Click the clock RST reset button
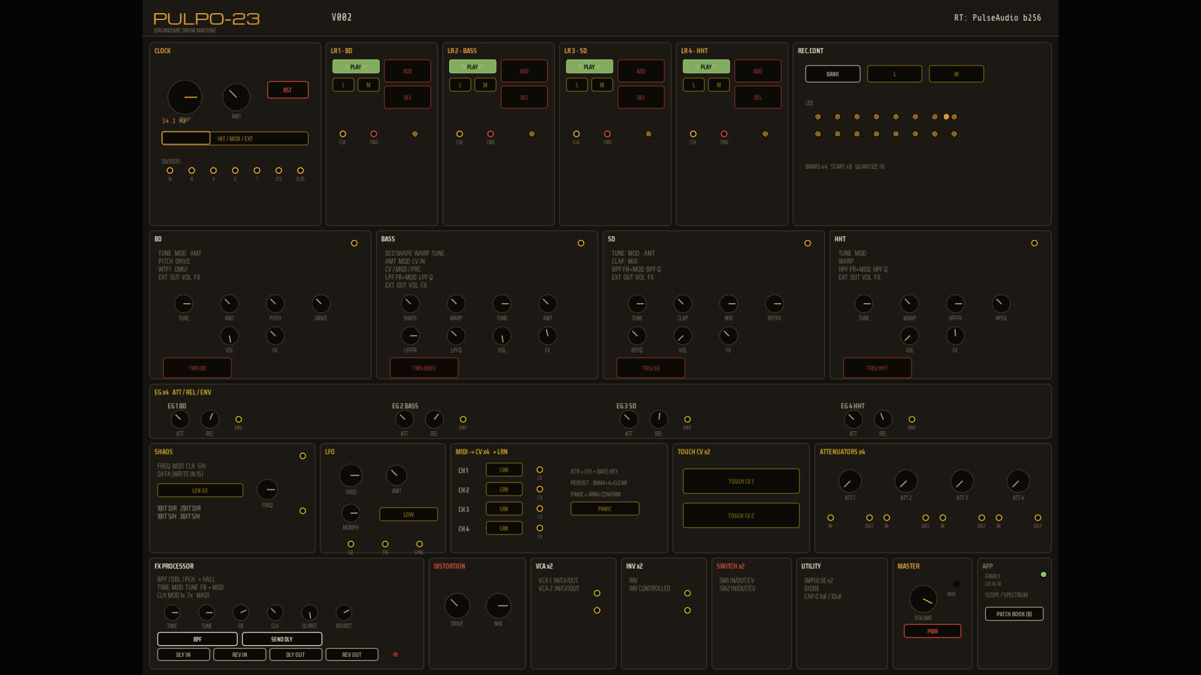The image size is (1201, 675). pos(288,90)
